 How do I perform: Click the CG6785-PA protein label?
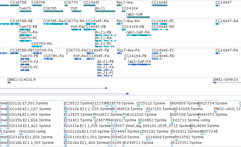[54, 56]
